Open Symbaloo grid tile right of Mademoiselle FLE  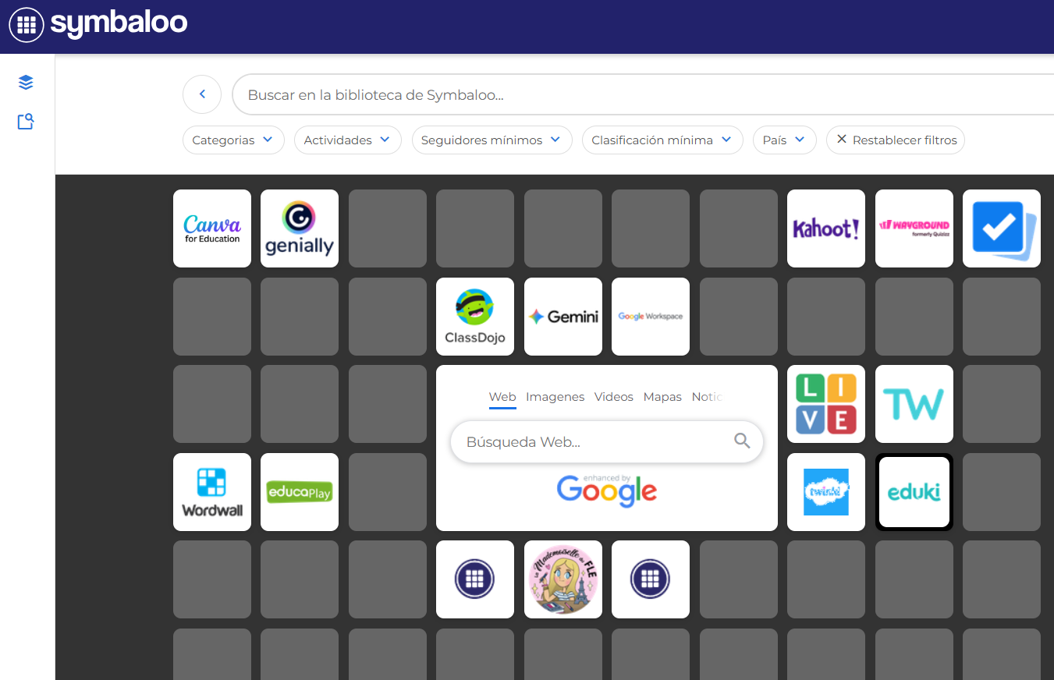[x=651, y=579]
